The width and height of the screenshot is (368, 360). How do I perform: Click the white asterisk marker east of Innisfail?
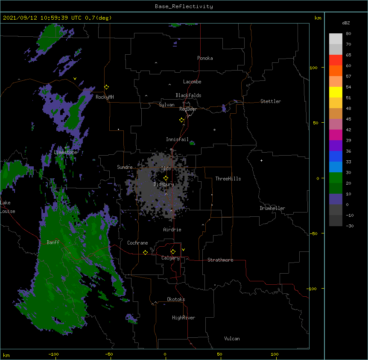pos(214,130)
